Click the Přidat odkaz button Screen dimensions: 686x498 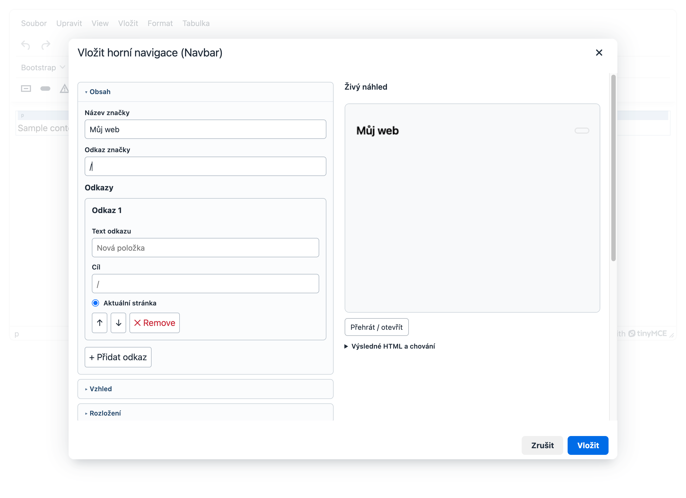coord(118,357)
